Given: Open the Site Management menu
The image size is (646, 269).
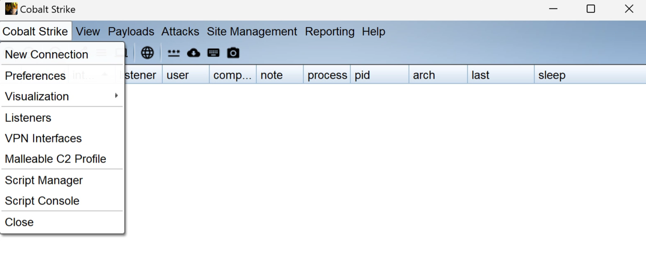Looking at the screenshot, I should [x=252, y=31].
